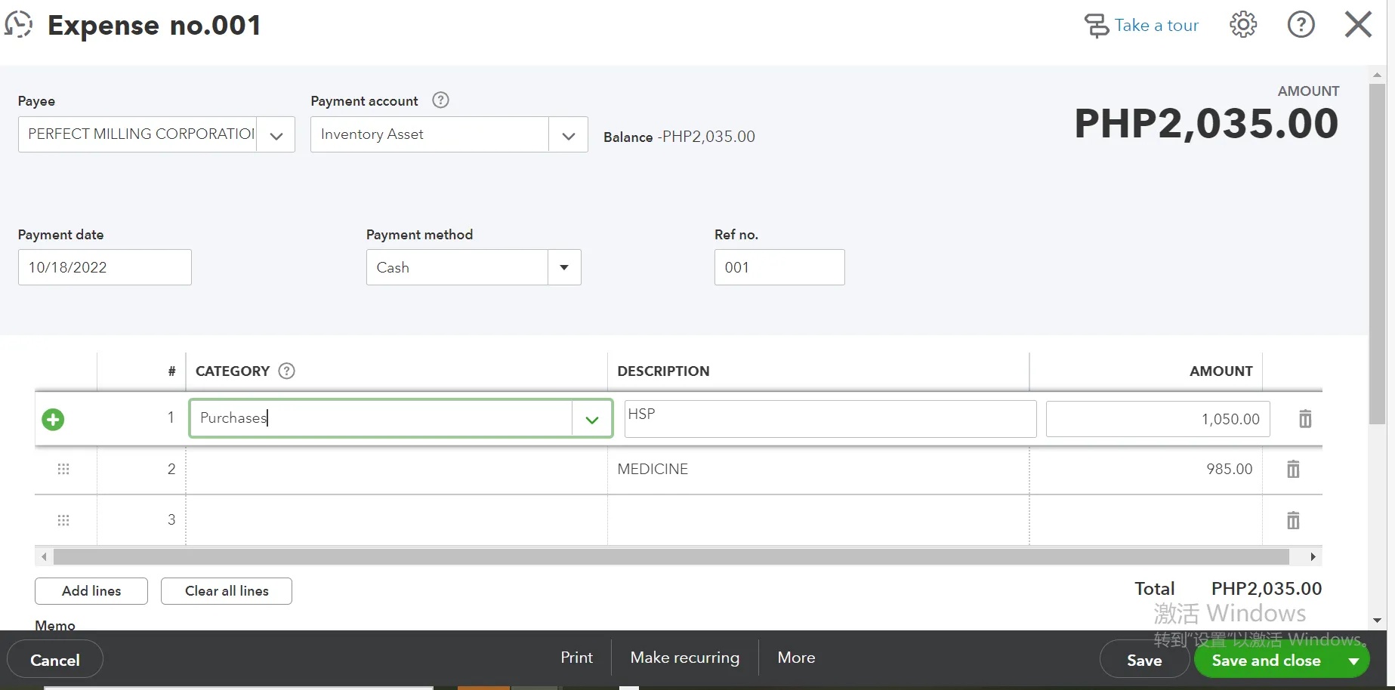Delete the MEDICINE line with trash icon

point(1293,470)
